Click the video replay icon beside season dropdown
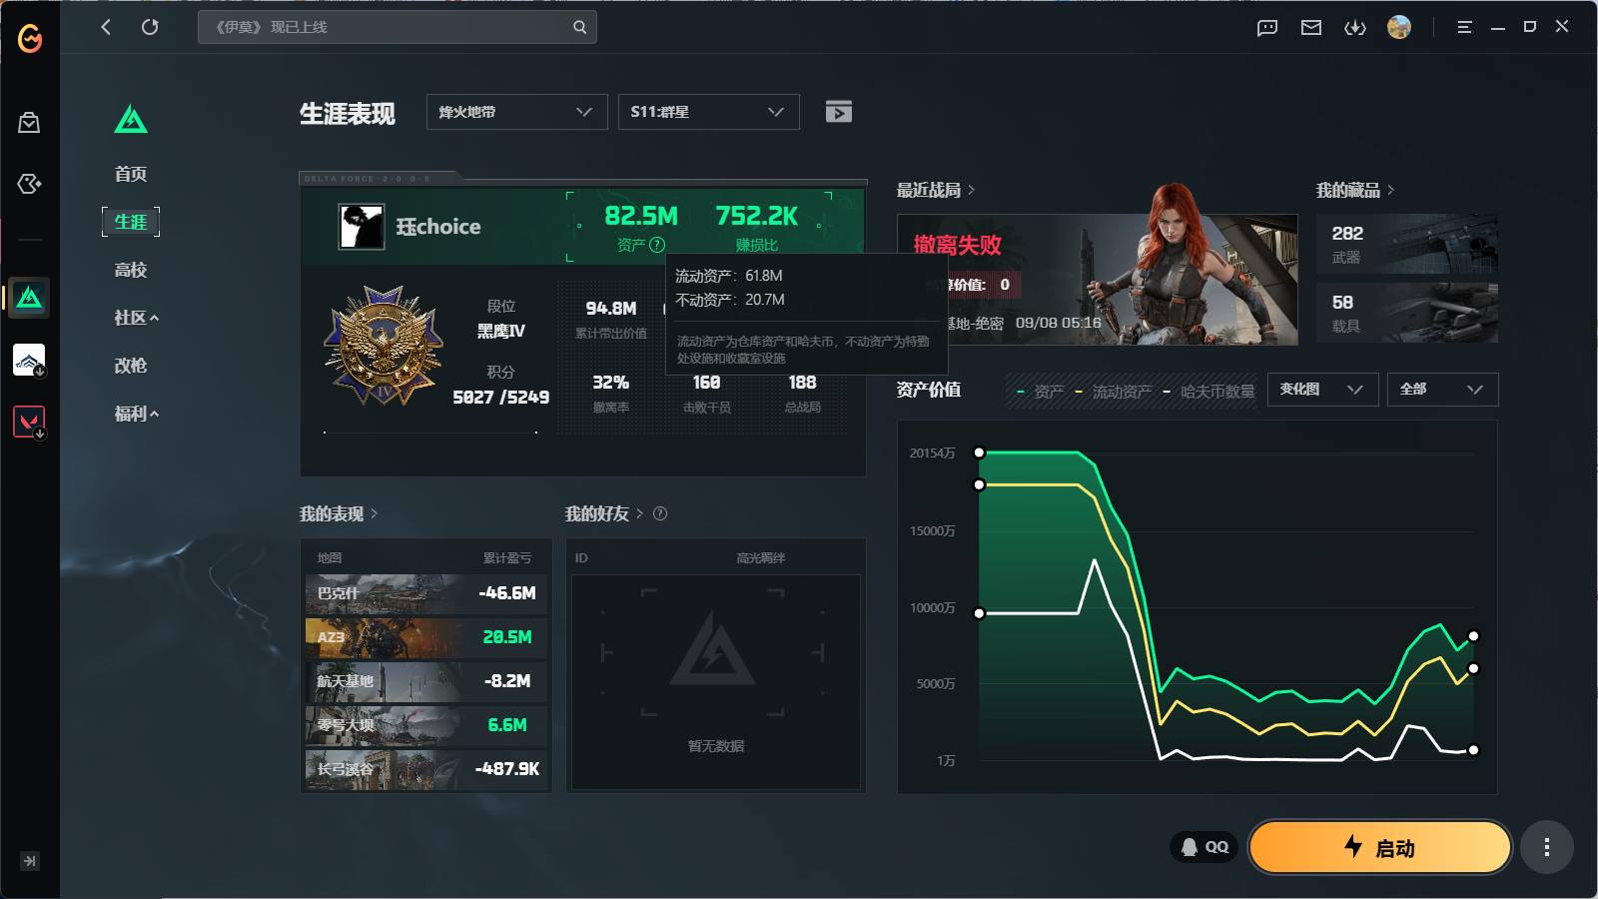Image resolution: width=1598 pixels, height=899 pixels. pos(839,112)
